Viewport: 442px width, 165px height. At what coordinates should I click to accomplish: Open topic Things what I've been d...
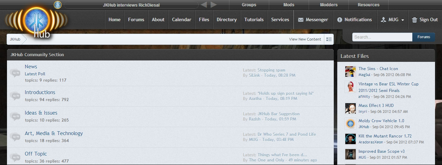pos(282,155)
